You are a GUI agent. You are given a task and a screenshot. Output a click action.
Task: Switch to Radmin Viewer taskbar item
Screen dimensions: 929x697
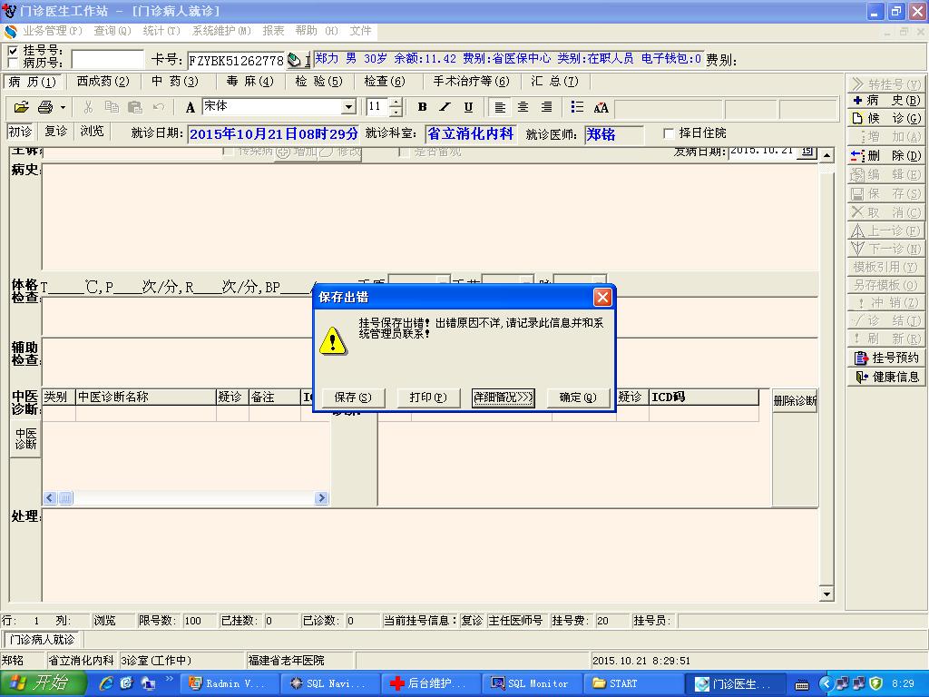tap(228, 683)
